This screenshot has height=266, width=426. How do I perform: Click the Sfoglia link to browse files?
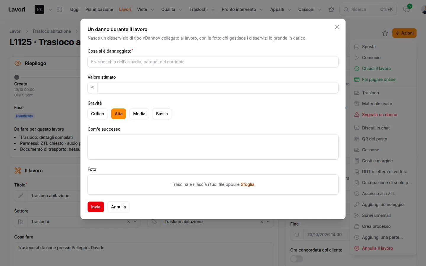coord(248,184)
